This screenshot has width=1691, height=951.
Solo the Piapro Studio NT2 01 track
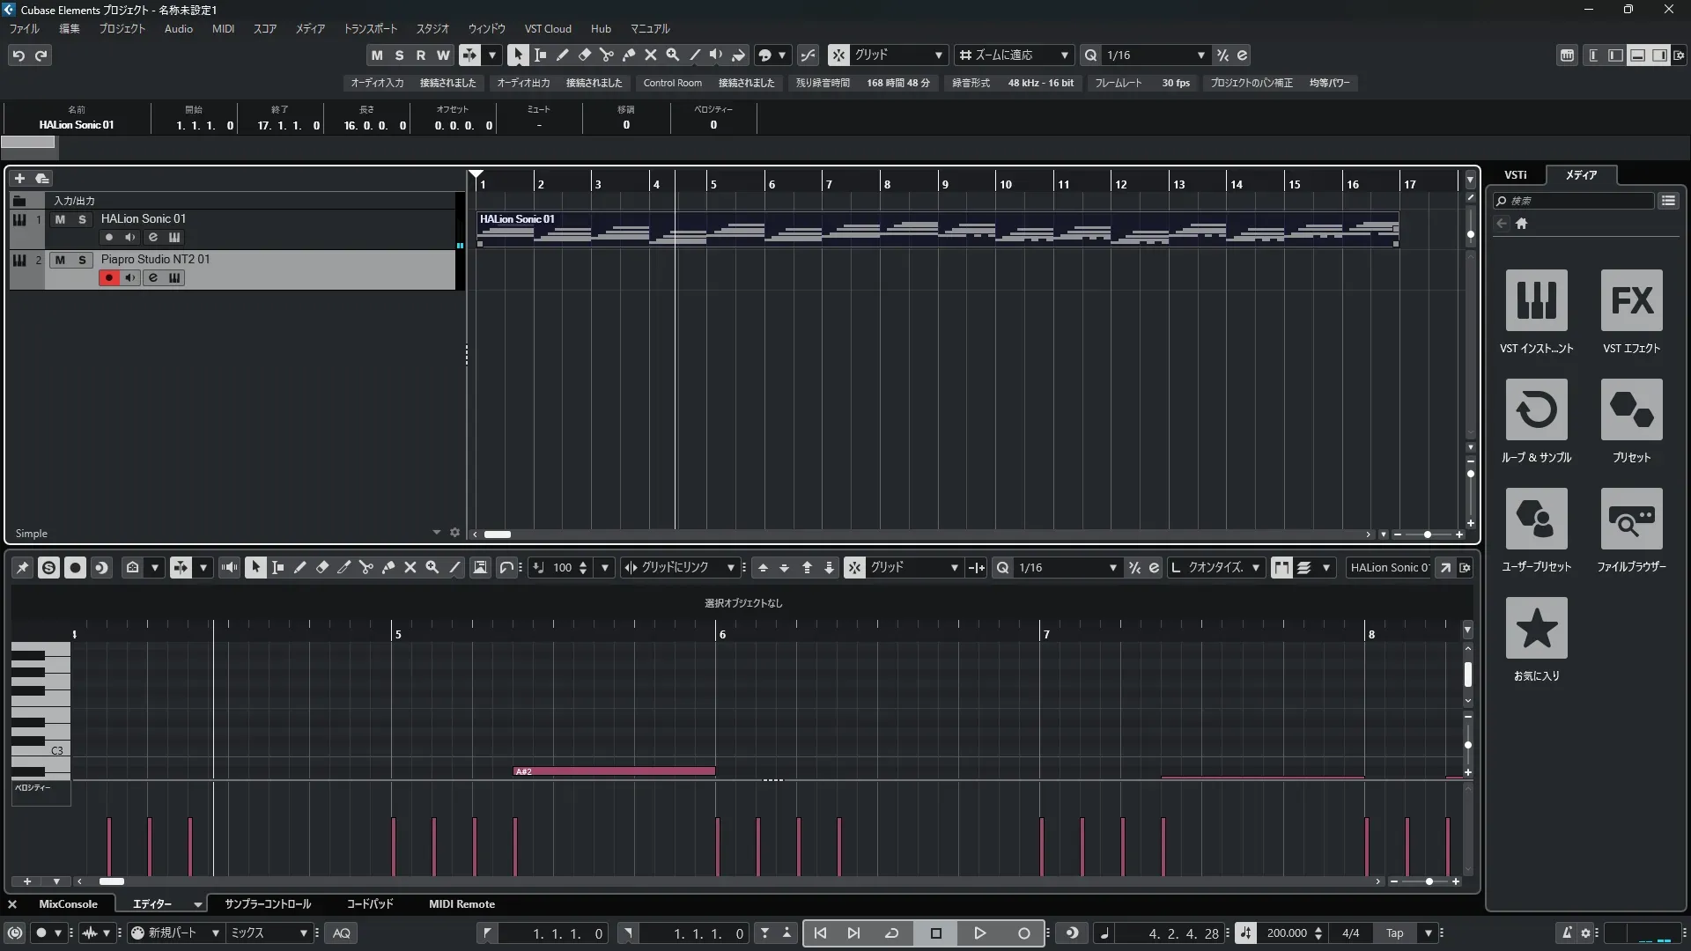[x=82, y=260]
